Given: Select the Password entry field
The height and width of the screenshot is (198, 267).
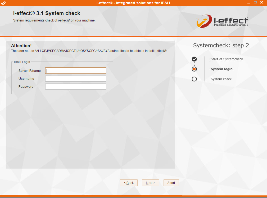Looking at the screenshot, I should [76, 87].
